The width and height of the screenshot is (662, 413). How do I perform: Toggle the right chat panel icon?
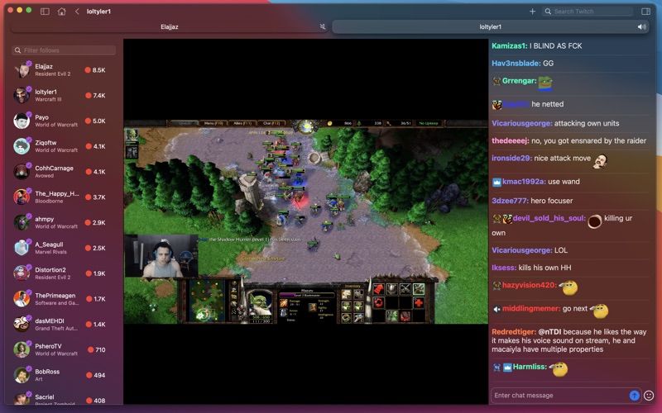(x=645, y=12)
